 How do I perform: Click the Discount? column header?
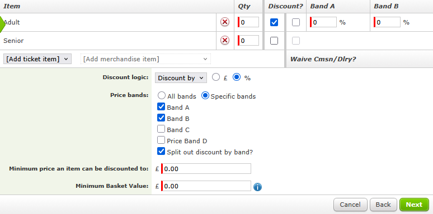click(x=285, y=6)
